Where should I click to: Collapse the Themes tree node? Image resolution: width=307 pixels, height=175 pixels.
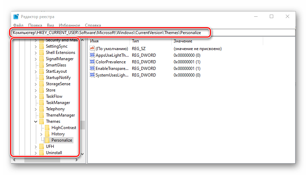click(x=36, y=121)
